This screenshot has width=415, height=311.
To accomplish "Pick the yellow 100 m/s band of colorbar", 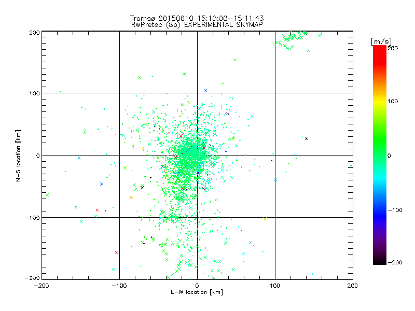I will point(380,101).
